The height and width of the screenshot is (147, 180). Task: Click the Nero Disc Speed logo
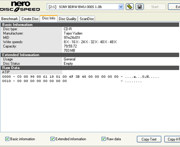[x=20, y=7]
